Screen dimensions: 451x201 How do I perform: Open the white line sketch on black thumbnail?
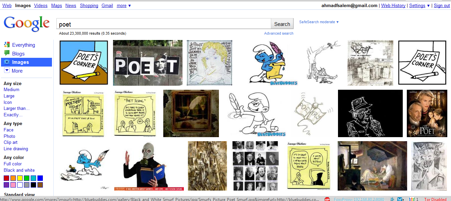(370, 113)
